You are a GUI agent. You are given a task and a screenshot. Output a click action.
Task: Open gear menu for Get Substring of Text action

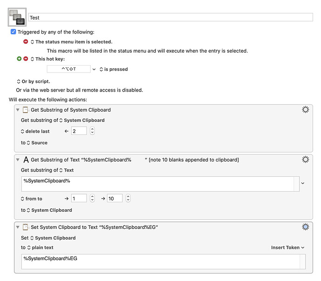click(x=305, y=159)
